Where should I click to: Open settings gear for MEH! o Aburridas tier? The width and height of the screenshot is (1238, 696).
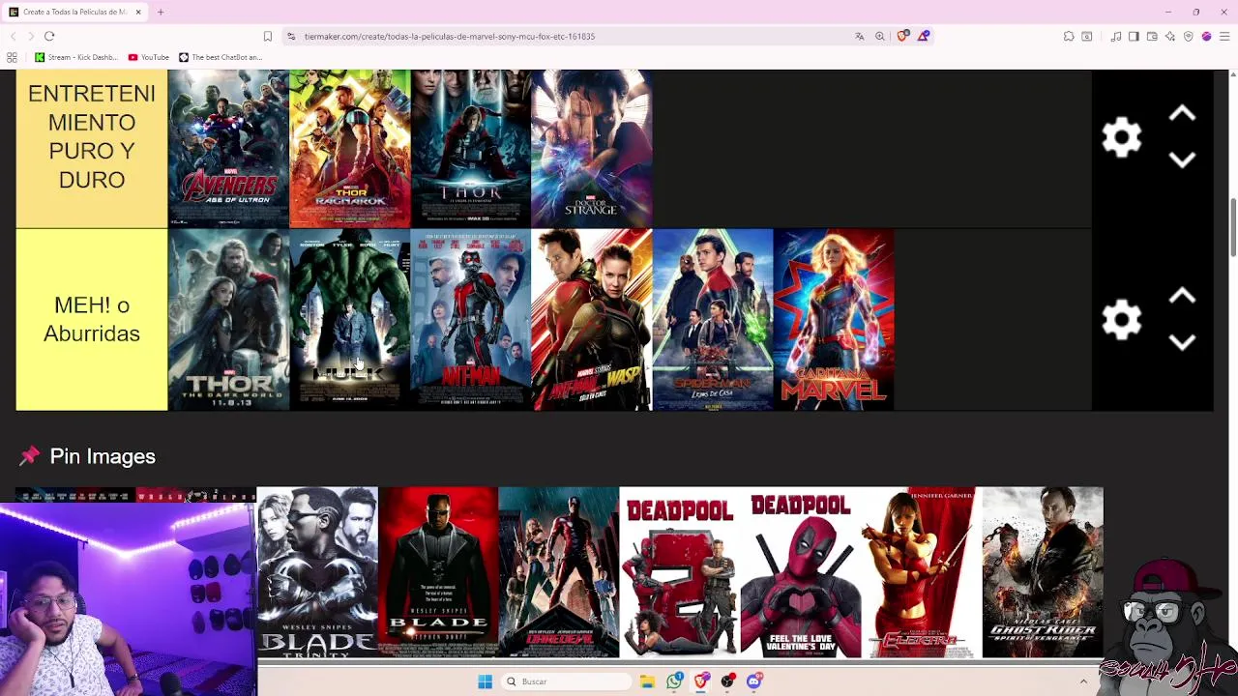pyautogui.click(x=1122, y=320)
